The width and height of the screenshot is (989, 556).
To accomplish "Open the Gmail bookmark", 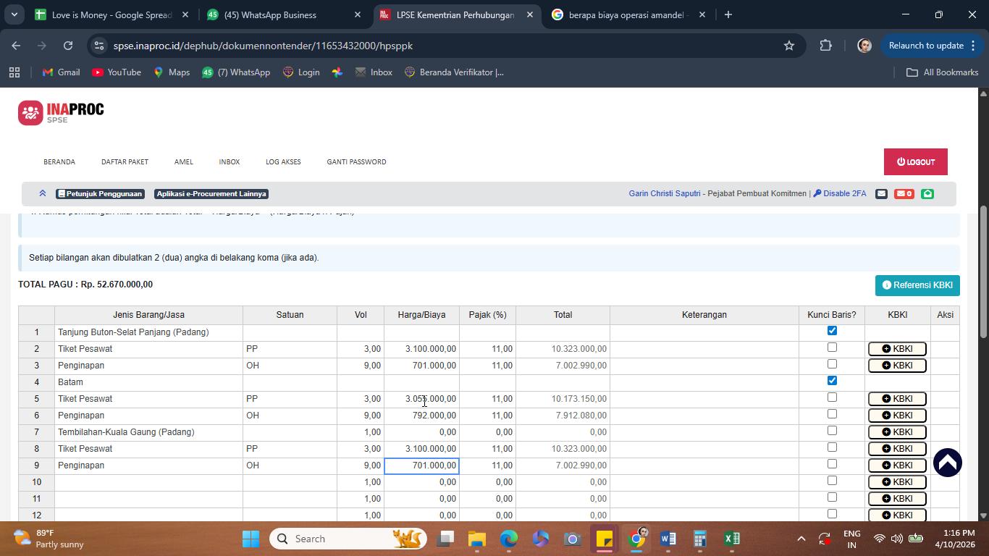I will (61, 72).
